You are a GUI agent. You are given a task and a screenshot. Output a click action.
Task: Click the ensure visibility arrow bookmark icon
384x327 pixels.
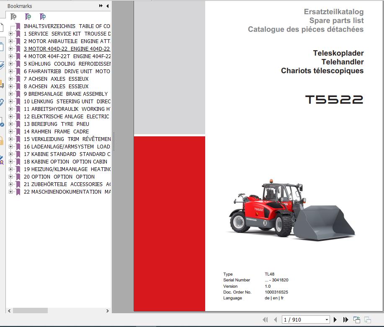[x=42, y=17]
